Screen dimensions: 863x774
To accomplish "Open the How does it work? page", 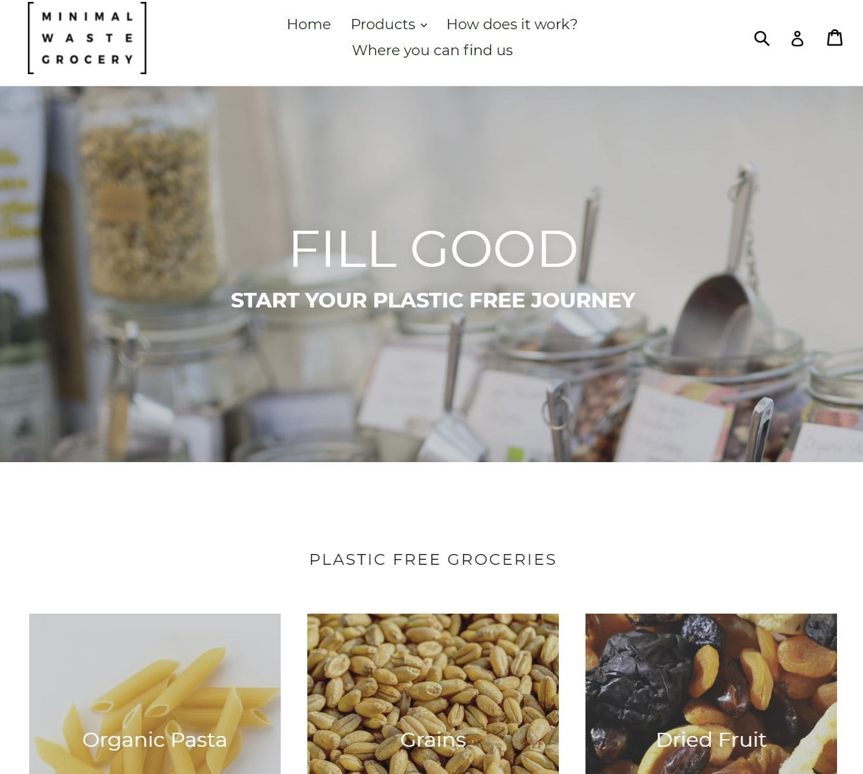I will click(512, 24).
